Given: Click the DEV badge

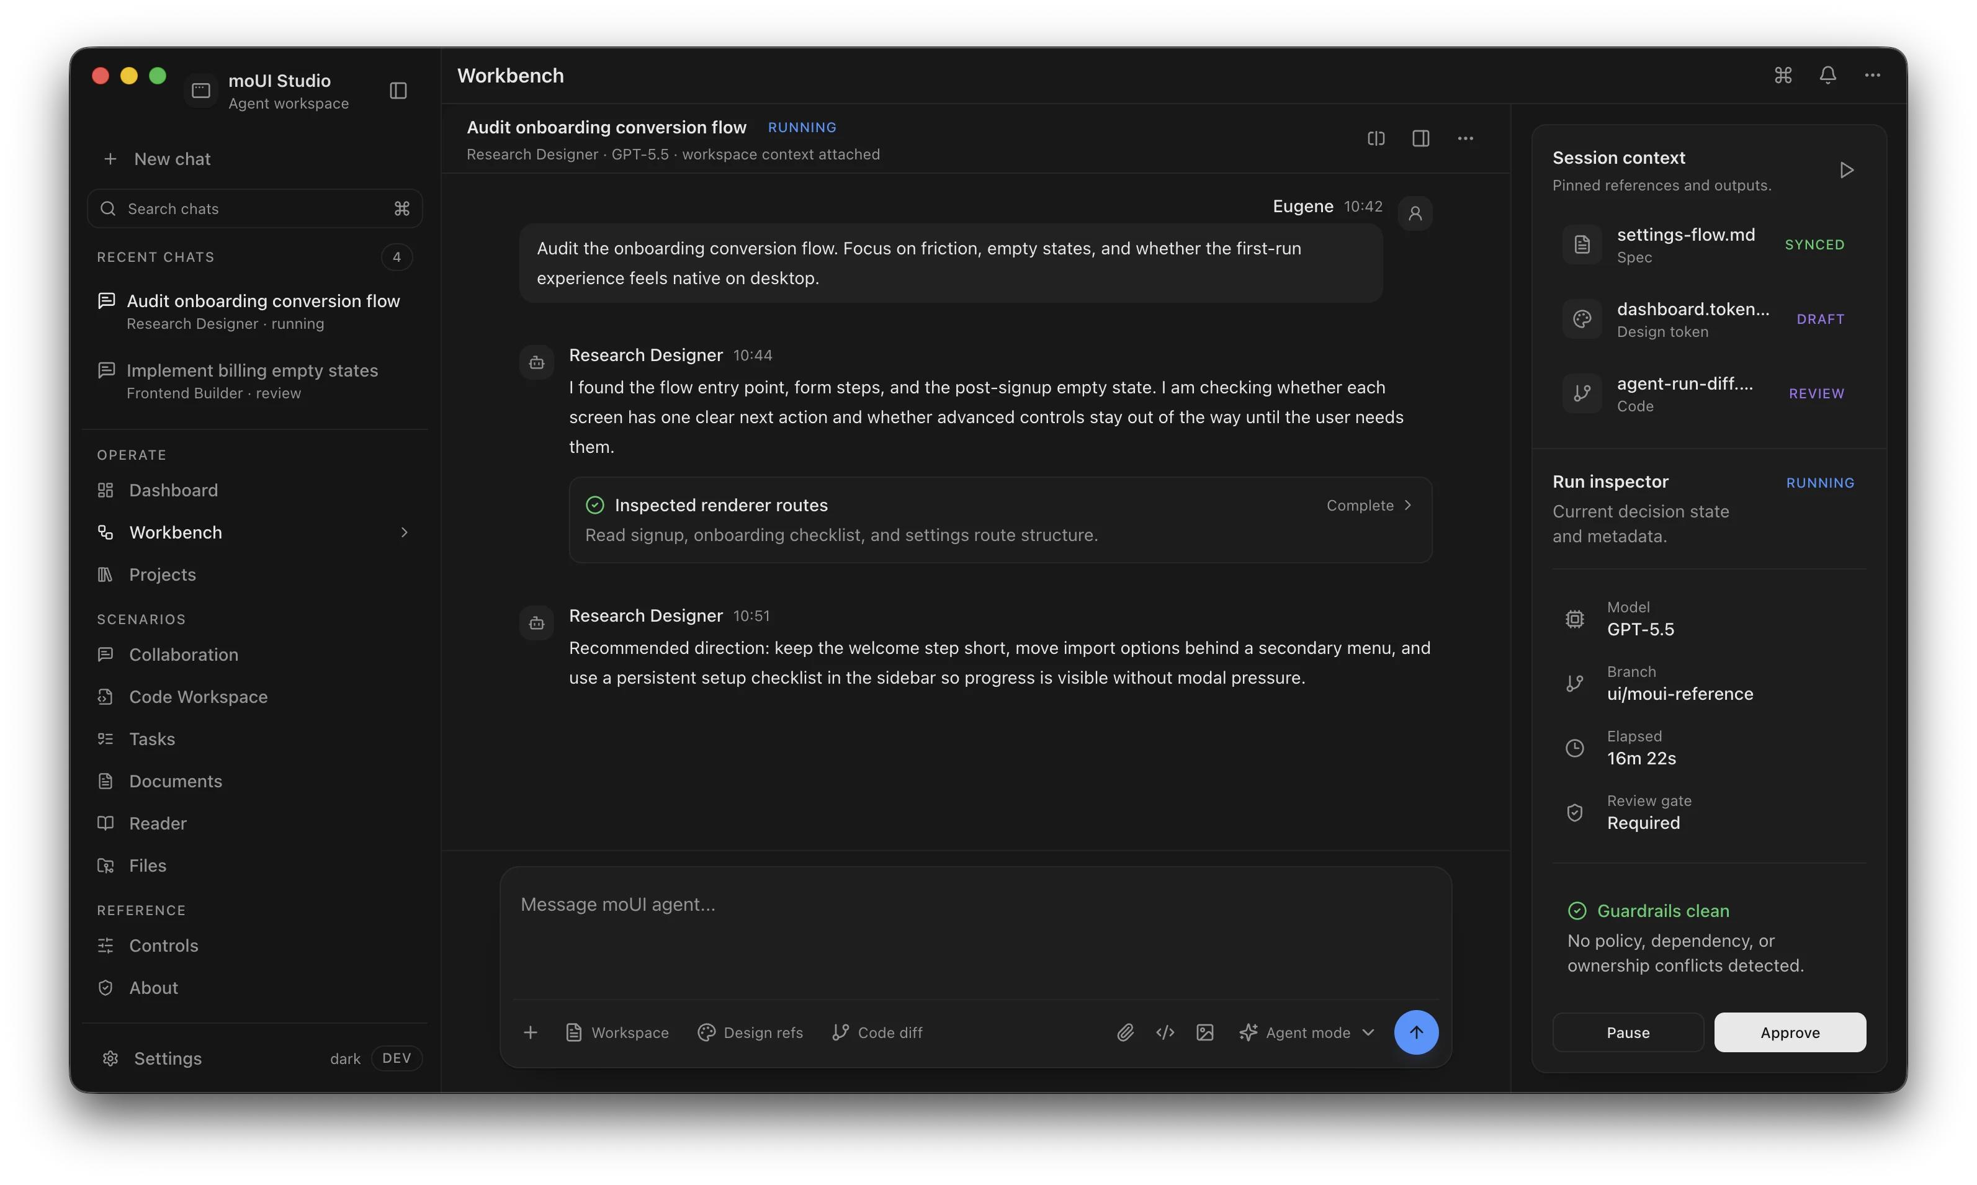Looking at the screenshot, I should click(x=396, y=1058).
